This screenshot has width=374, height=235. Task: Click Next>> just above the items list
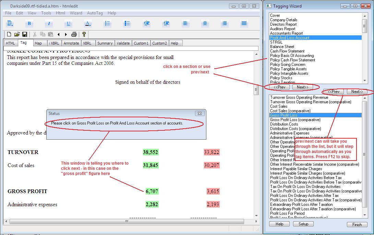[x=357, y=92]
